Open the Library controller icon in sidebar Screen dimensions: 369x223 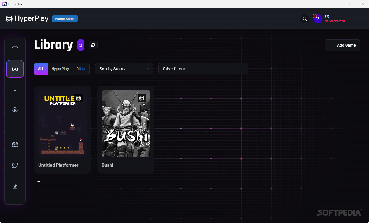coord(15,69)
